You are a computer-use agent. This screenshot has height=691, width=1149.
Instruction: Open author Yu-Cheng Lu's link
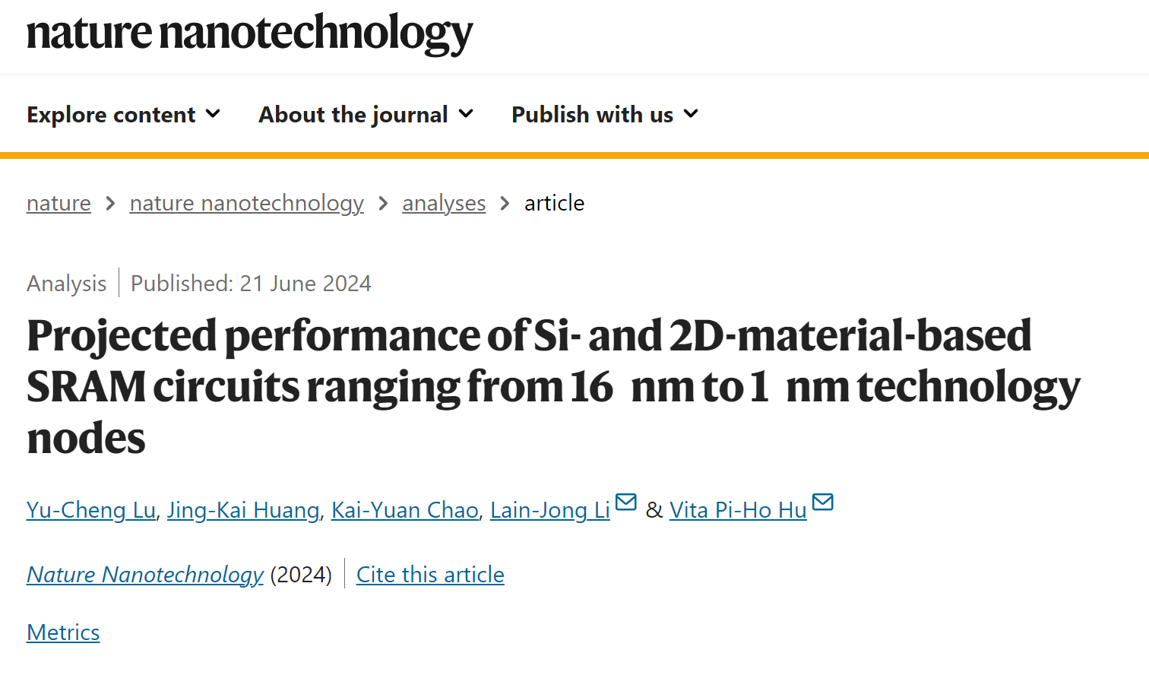click(x=91, y=510)
